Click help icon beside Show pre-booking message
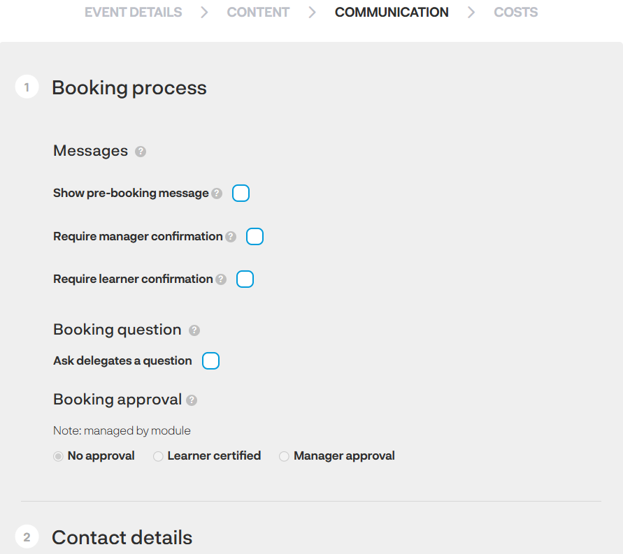623x554 pixels. (x=217, y=194)
